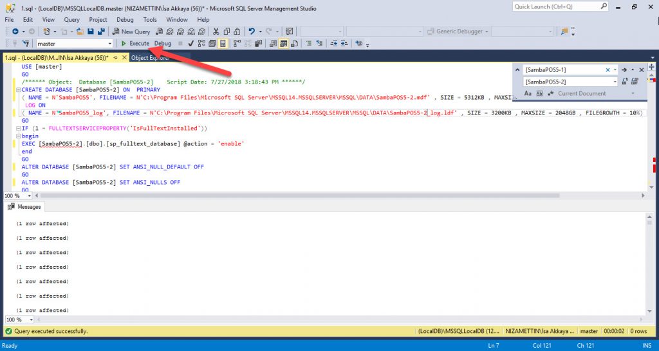Click the Execute button
The width and height of the screenshot is (659, 351).
[135, 43]
